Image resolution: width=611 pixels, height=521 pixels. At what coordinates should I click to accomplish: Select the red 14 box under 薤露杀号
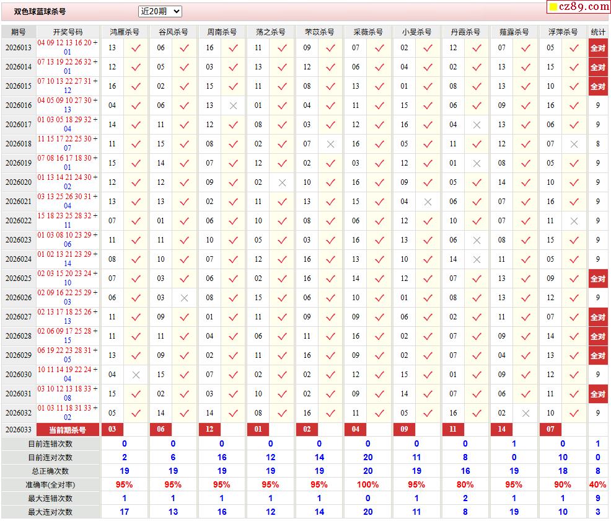(502, 430)
